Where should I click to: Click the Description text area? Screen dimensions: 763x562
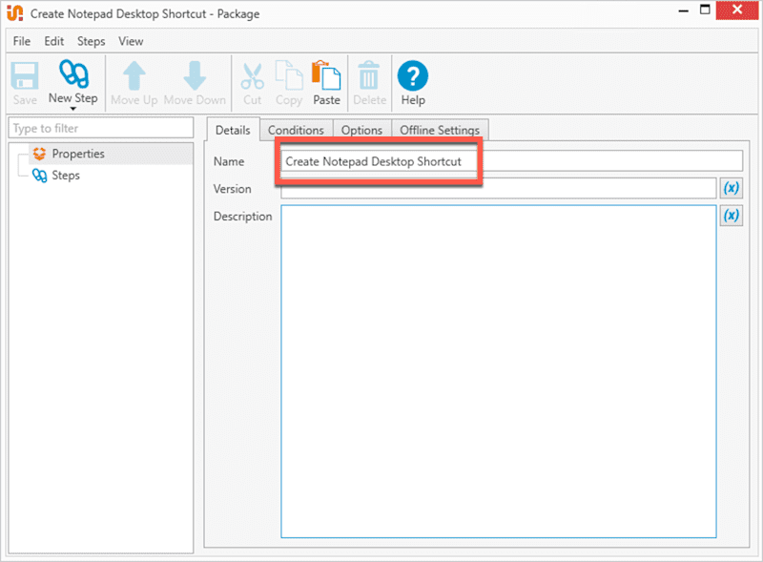498,371
